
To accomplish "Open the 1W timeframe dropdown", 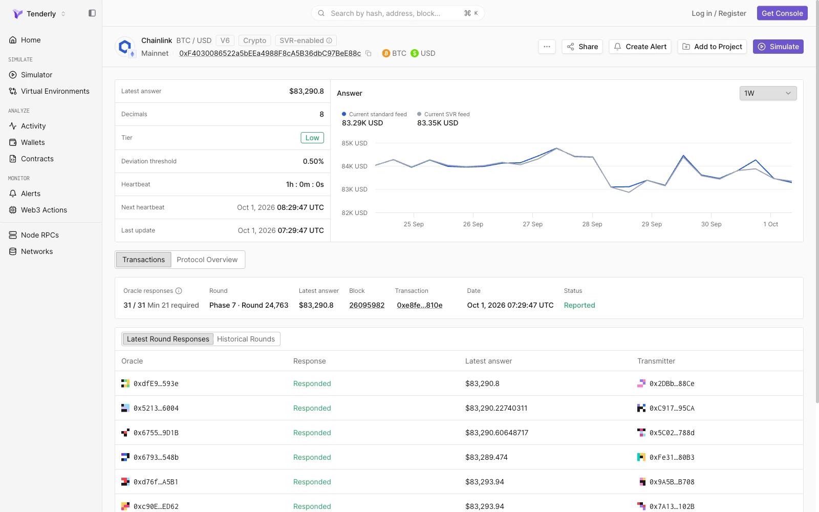I will [x=768, y=93].
